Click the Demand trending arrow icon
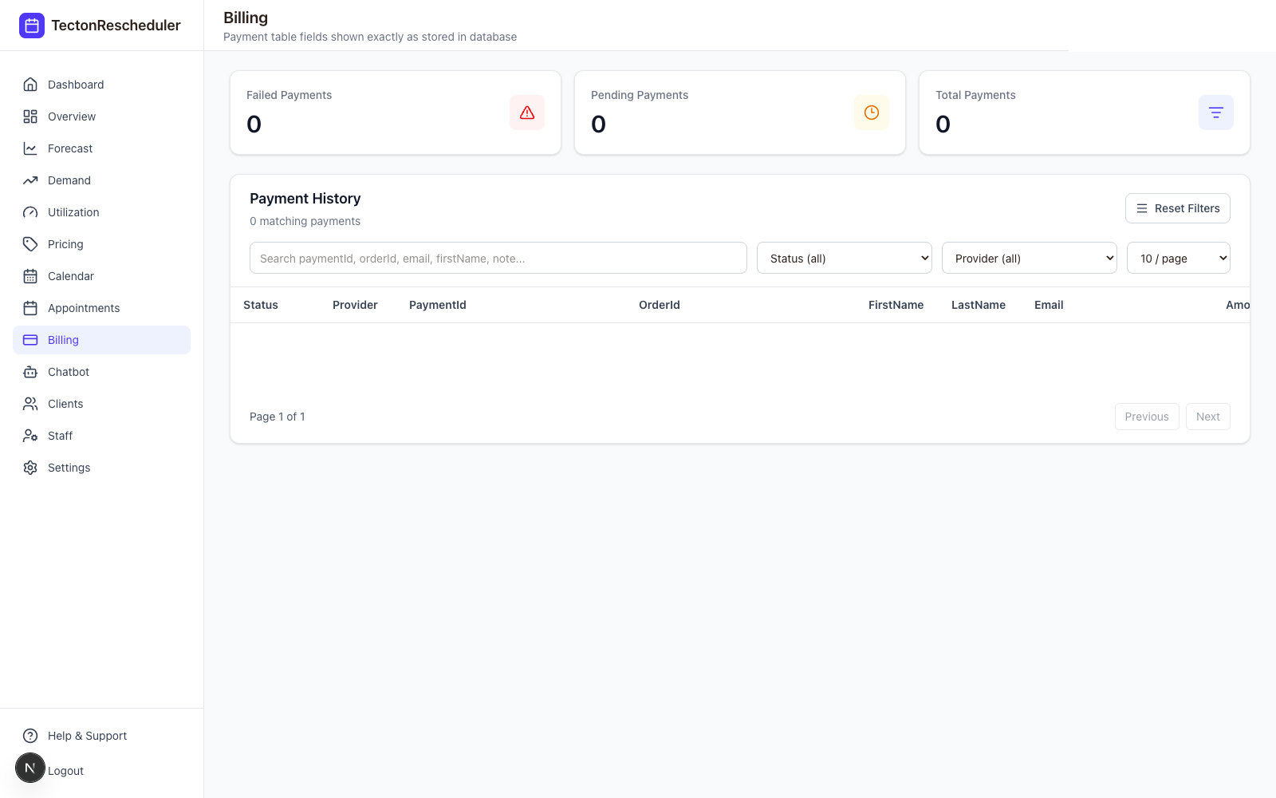This screenshot has height=798, width=1276. click(x=30, y=180)
